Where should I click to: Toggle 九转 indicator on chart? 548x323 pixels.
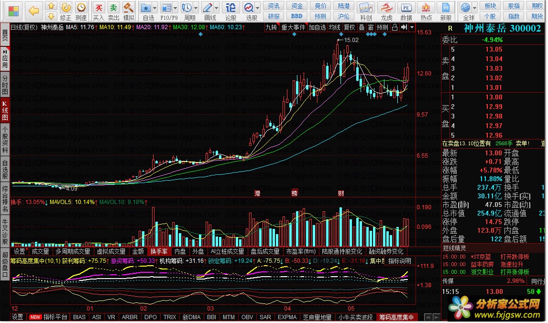click(271, 27)
